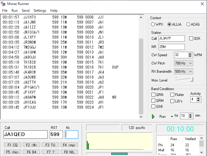Click the station Call field JL3AYP
Viewport: 207px width, 156px height.
(x=172, y=39)
